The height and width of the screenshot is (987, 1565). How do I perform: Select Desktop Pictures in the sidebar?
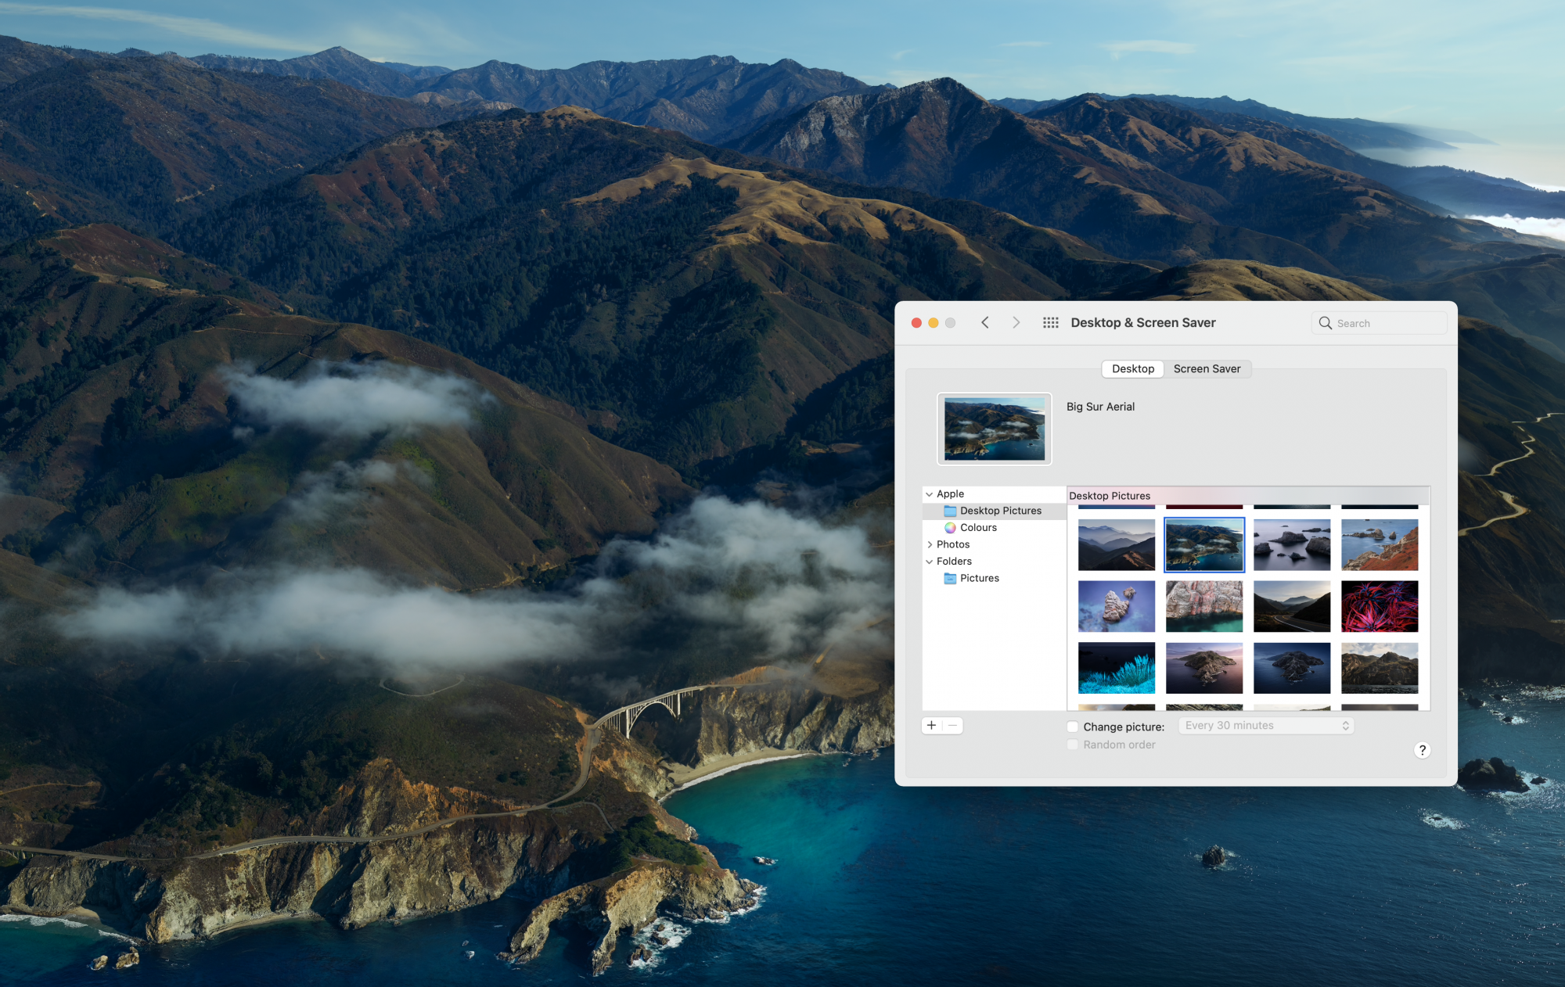(994, 511)
